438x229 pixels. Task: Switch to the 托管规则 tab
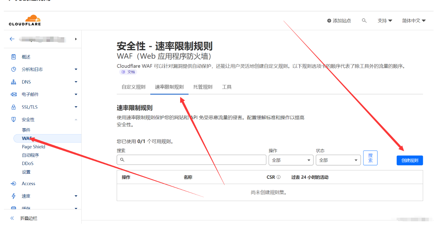click(x=203, y=87)
